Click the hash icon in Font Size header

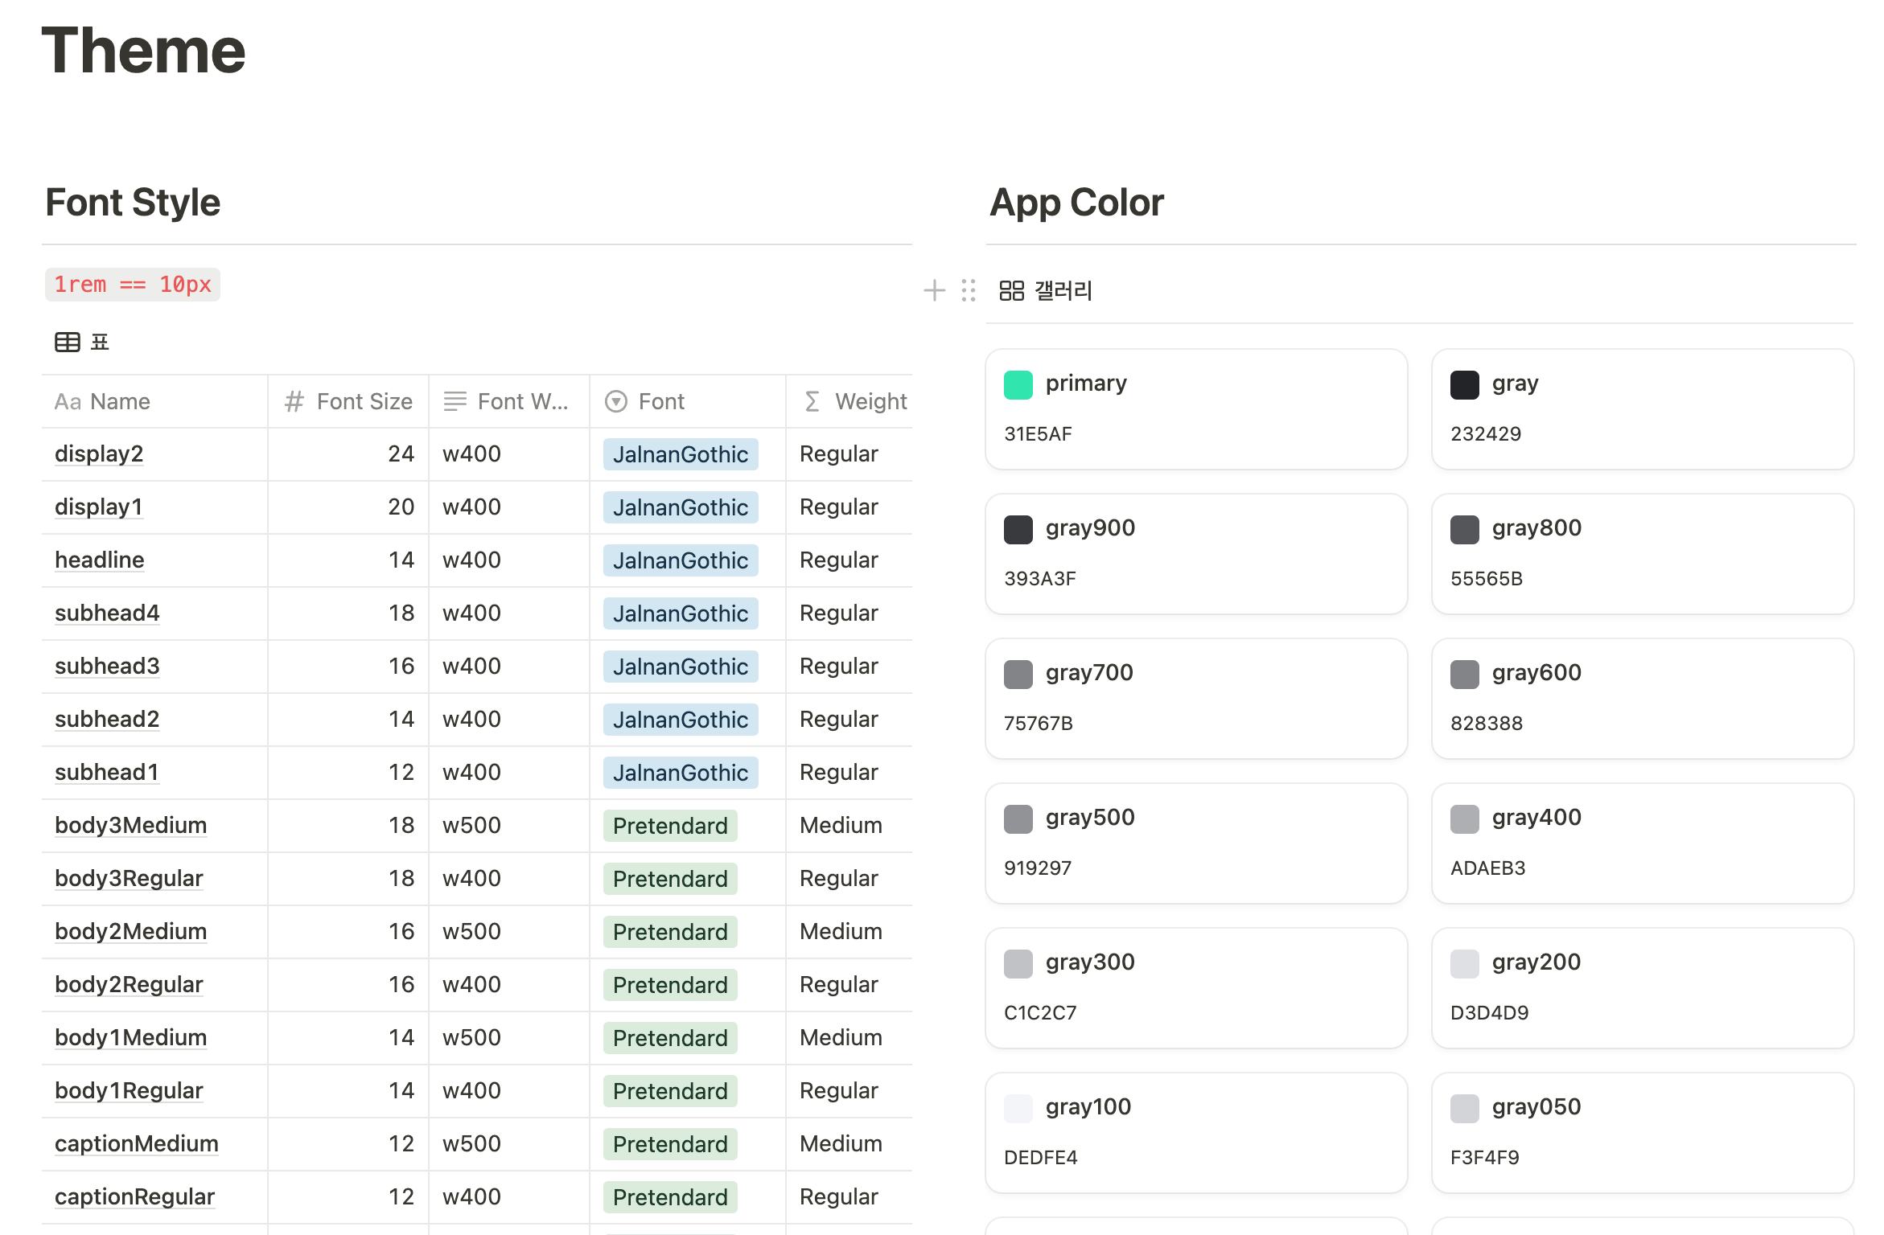294,401
